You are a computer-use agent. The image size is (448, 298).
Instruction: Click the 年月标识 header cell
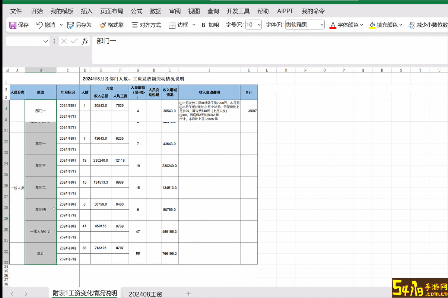click(x=68, y=92)
